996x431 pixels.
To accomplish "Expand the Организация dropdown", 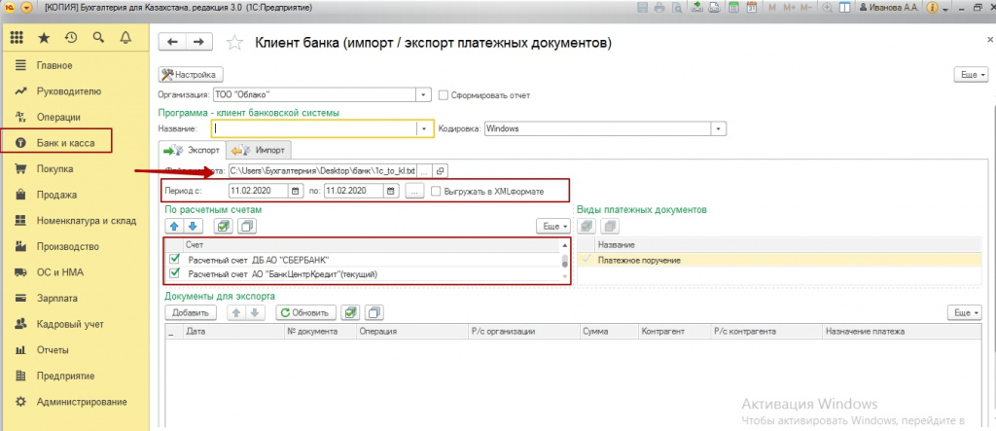I will pos(424,94).
